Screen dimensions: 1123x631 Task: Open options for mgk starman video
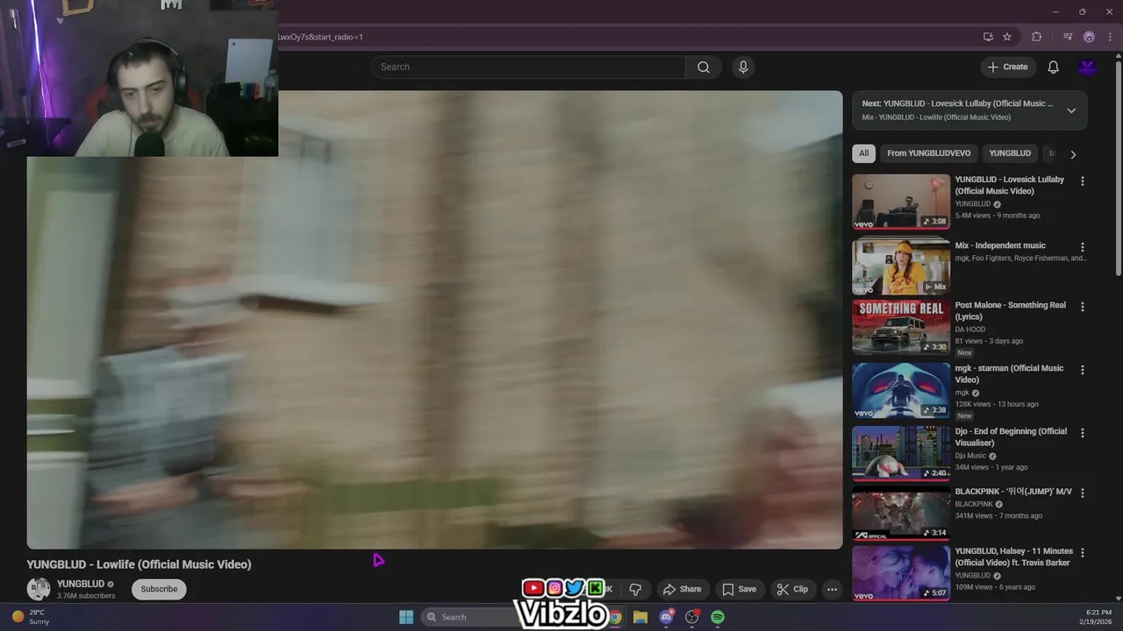click(x=1082, y=370)
